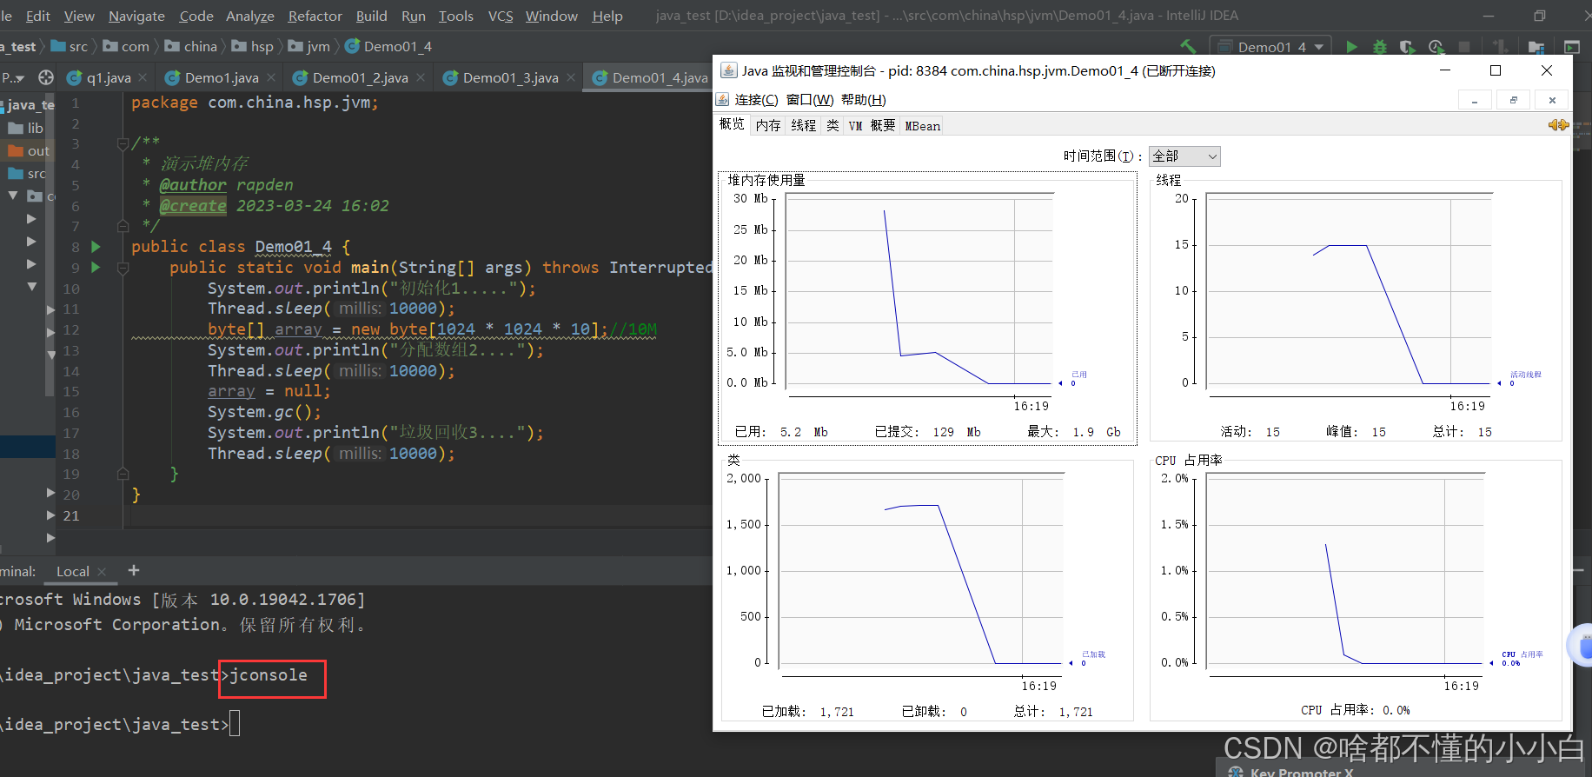This screenshot has height=777, width=1592.
Task: Click the locate crosshair icon in Project panel
Action: (x=46, y=77)
